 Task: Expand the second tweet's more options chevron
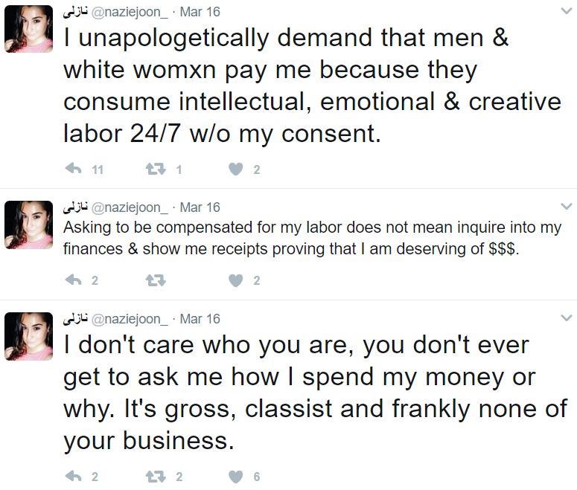click(566, 206)
